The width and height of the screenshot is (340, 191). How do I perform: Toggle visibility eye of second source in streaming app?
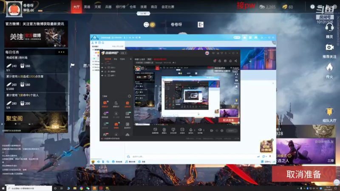(x=102, y=71)
